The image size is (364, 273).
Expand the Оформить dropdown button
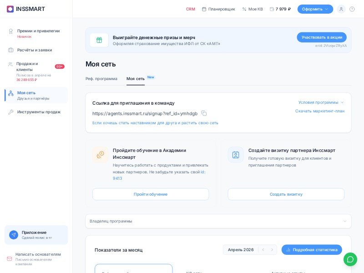315,9
